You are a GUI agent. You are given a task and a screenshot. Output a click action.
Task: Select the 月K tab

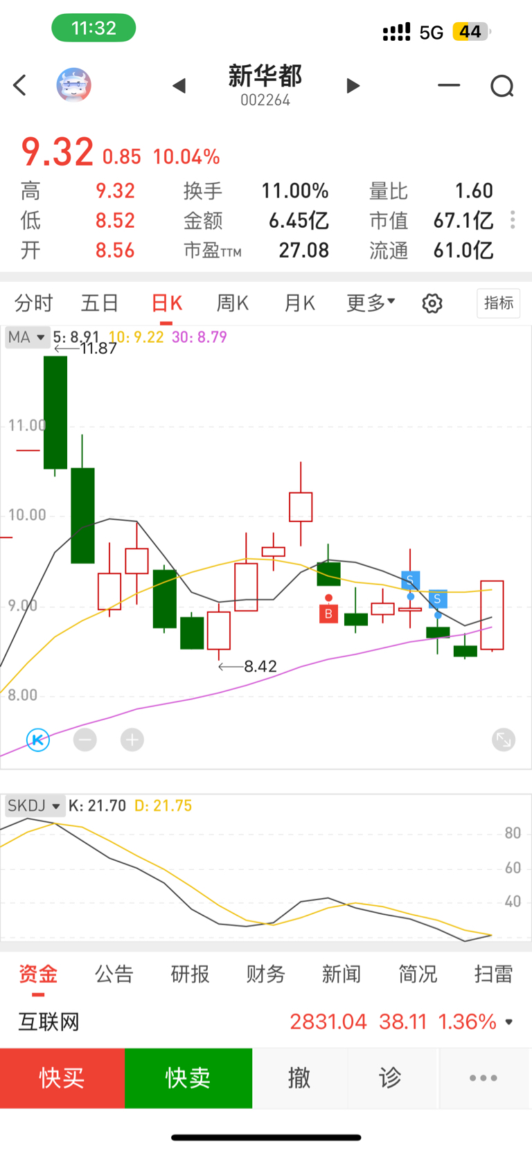tap(299, 303)
